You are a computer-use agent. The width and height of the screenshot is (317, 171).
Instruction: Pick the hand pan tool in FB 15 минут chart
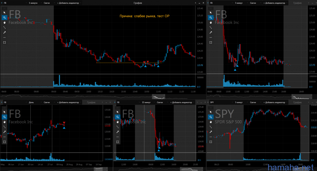(x=118, y=122)
